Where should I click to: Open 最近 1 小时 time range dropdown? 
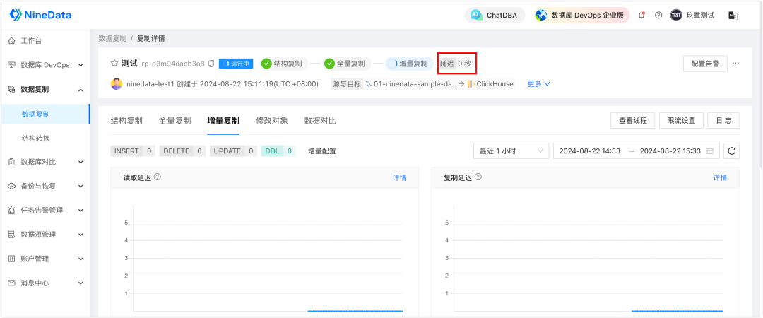pyautogui.click(x=511, y=151)
